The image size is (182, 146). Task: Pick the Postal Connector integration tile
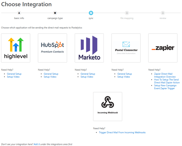tap(126, 48)
